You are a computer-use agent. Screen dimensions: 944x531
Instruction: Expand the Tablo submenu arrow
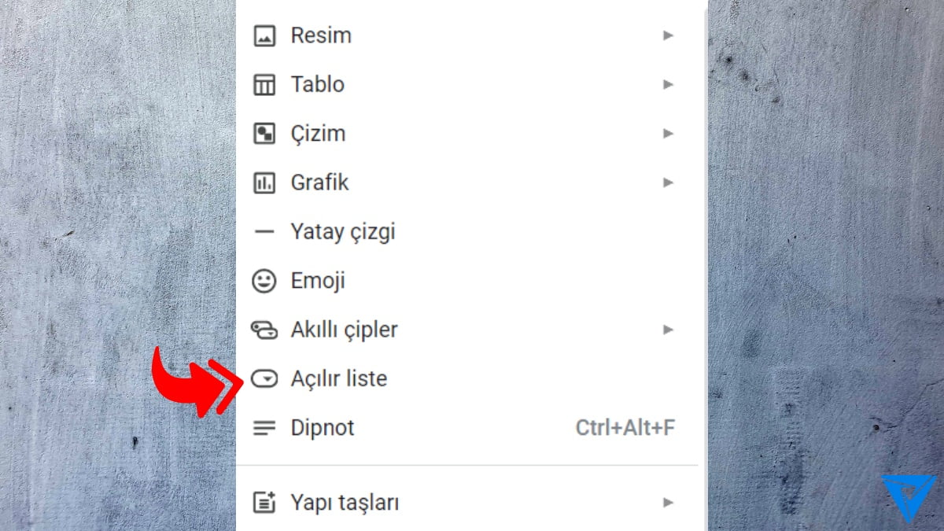[668, 84]
